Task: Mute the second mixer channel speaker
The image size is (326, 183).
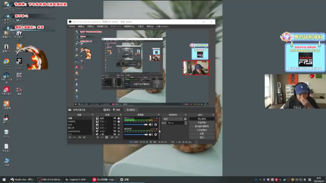Action: click(x=151, y=135)
